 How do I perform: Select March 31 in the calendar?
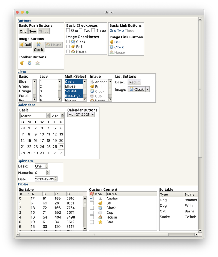coord(42,153)
